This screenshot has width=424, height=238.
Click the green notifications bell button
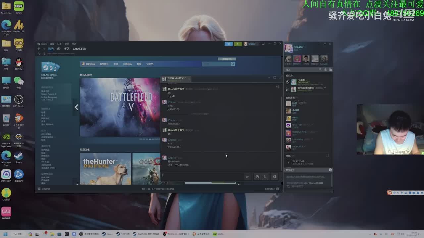(x=238, y=44)
